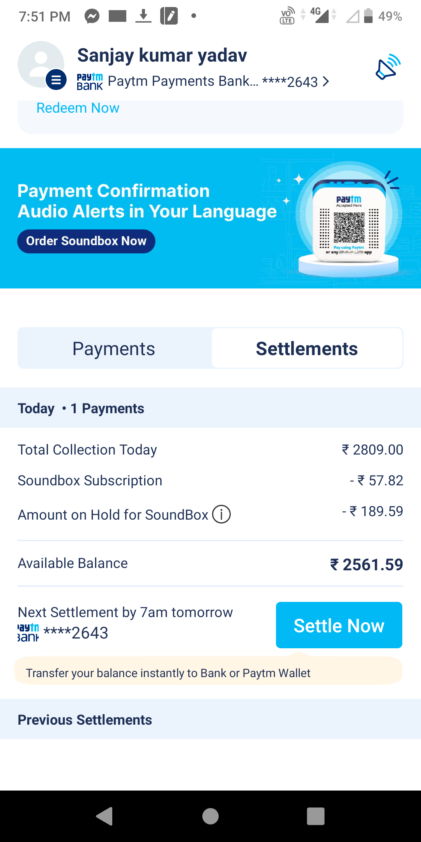Open the hamburger menu on profile avatar
Screen dimensions: 421x842
tap(56, 80)
